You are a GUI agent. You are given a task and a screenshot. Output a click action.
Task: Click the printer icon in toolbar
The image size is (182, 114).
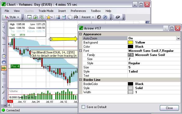76,17
